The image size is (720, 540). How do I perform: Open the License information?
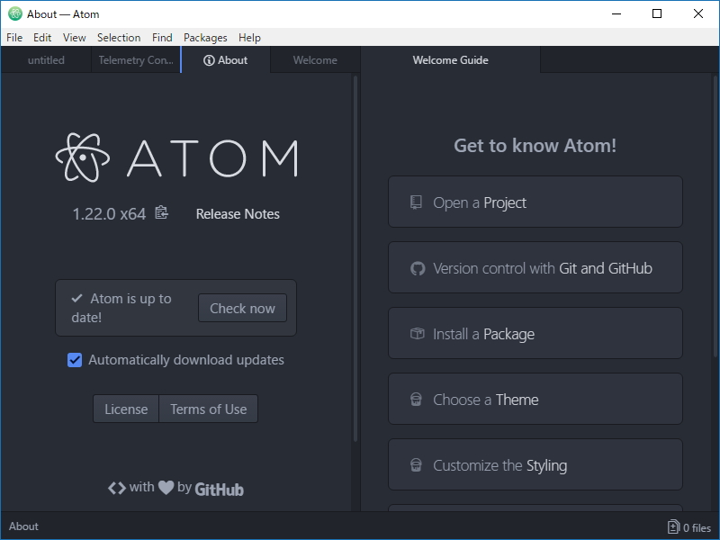tap(125, 409)
